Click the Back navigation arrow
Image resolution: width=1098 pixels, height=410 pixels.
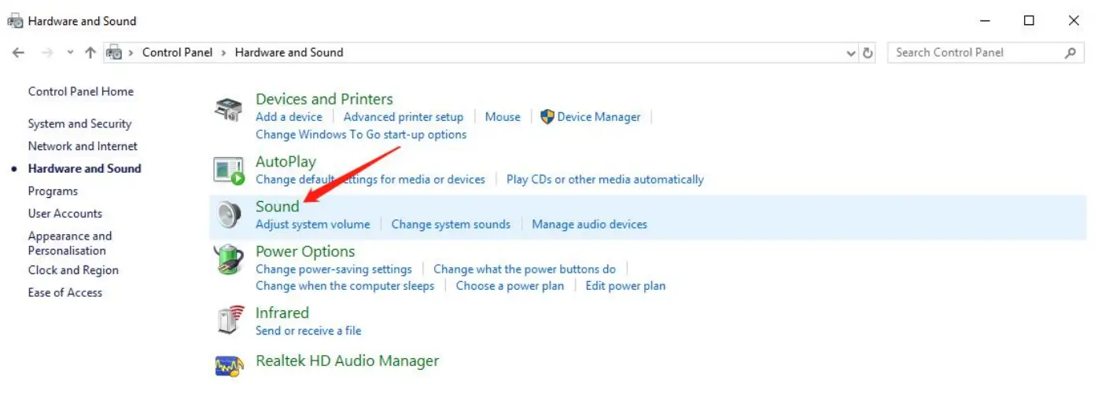click(x=19, y=53)
